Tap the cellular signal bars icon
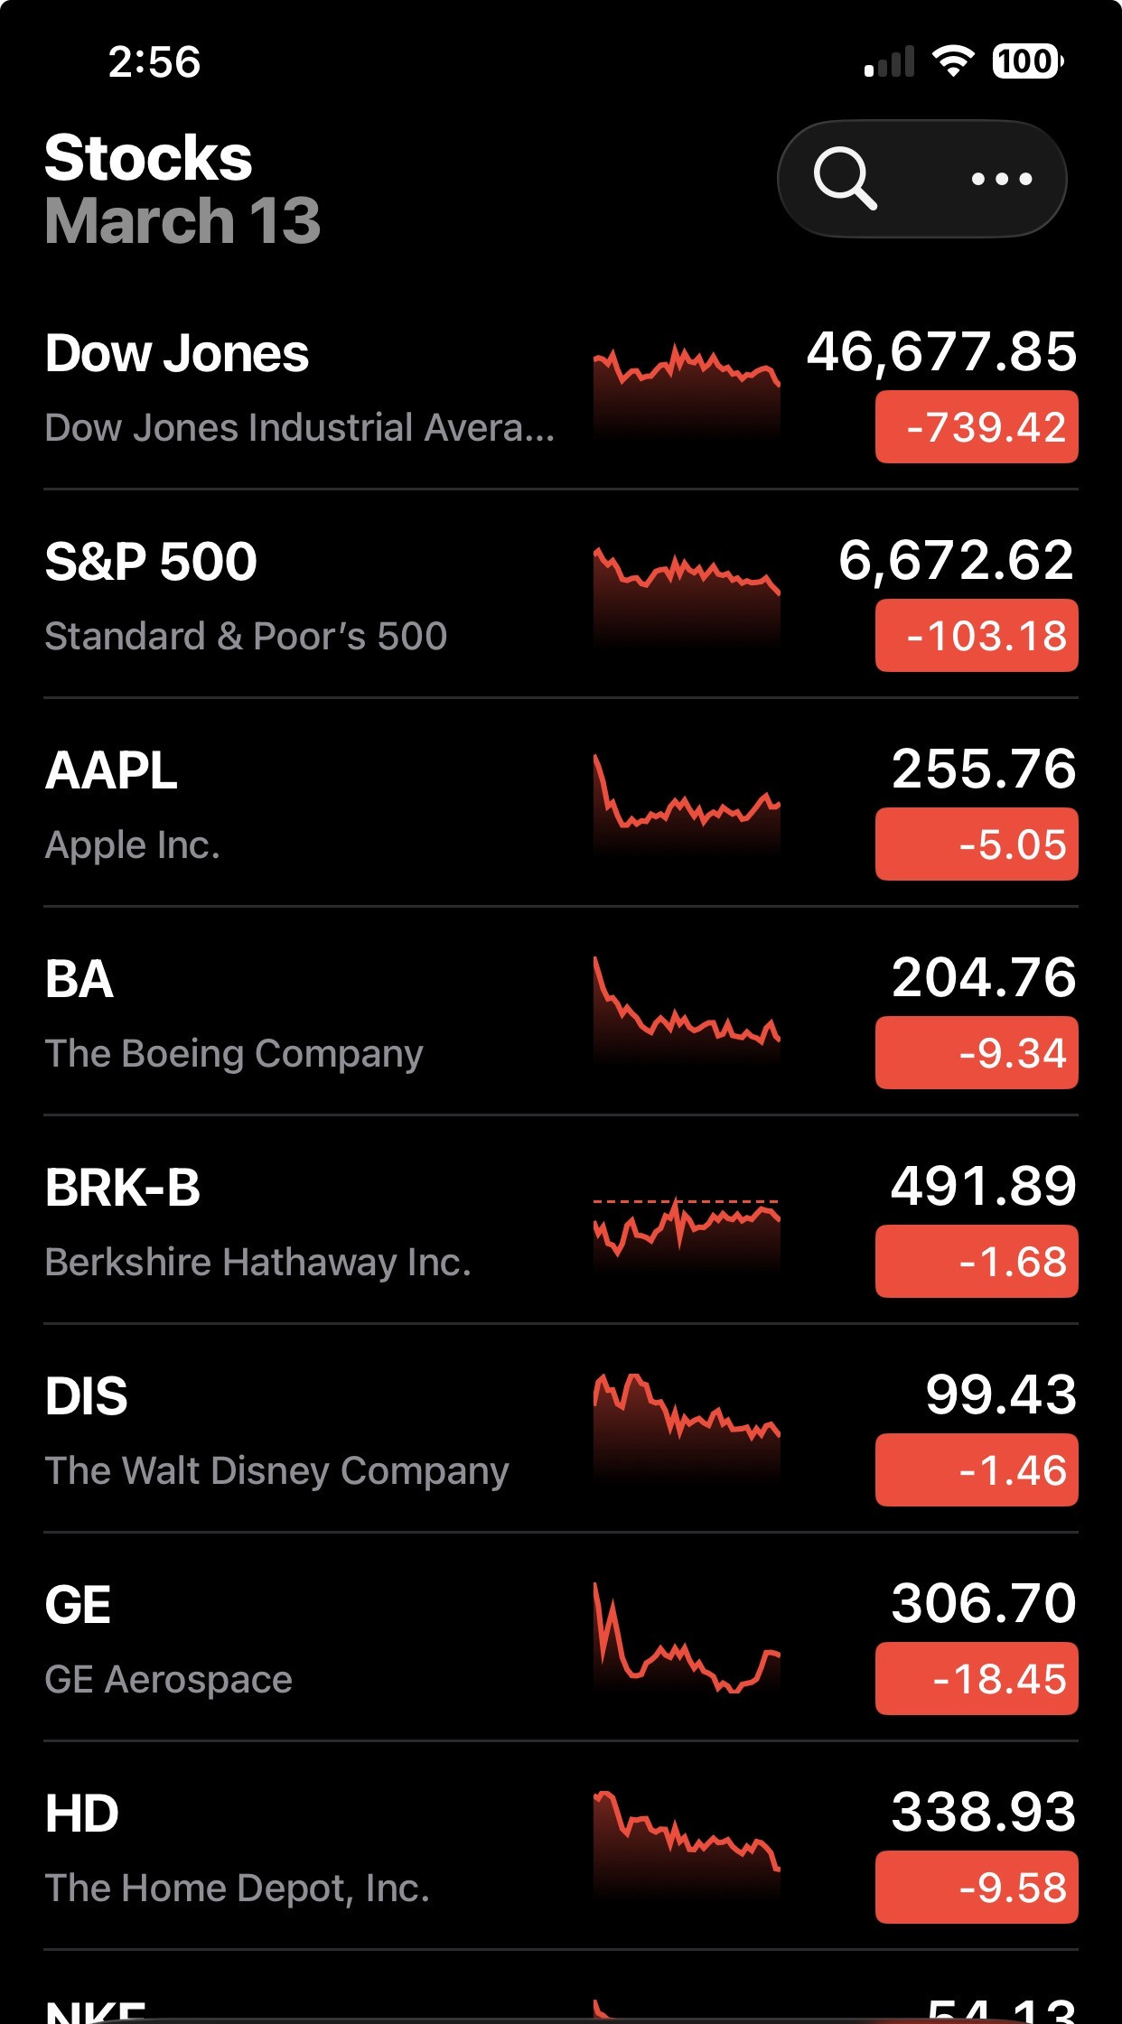 coord(889,62)
